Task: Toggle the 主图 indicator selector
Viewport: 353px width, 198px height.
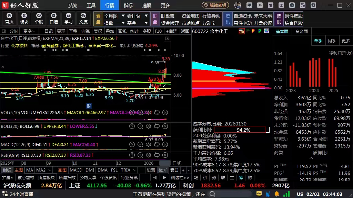Action: tap(19, 170)
